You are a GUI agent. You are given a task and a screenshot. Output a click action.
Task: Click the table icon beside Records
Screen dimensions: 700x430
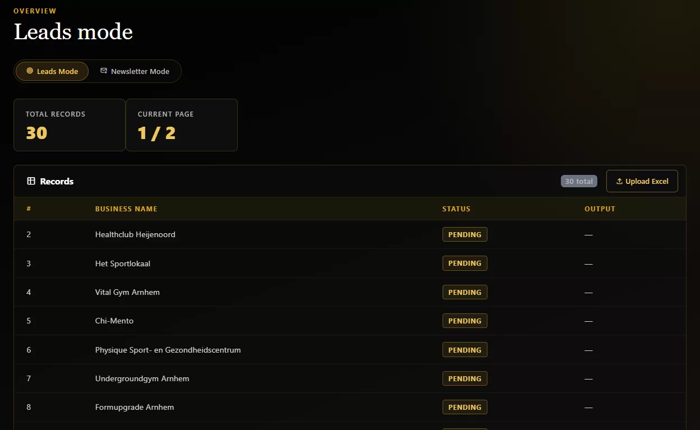click(31, 181)
